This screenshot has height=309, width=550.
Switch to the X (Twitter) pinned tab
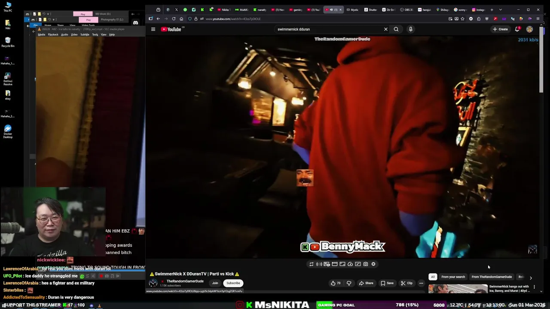pos(176,9)
